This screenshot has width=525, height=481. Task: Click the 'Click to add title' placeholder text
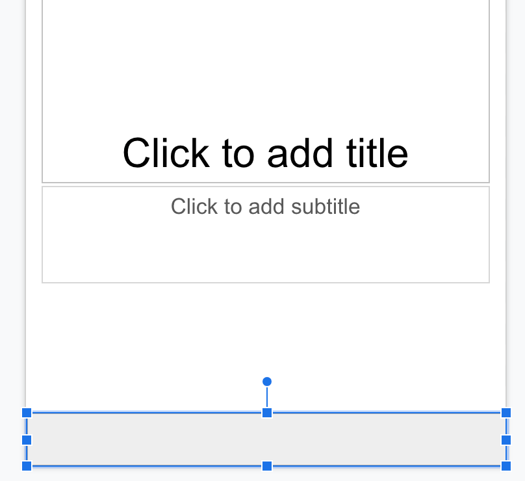coord(265,153)
